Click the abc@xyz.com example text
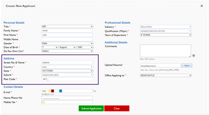209x115 pixels. [48, 94]
